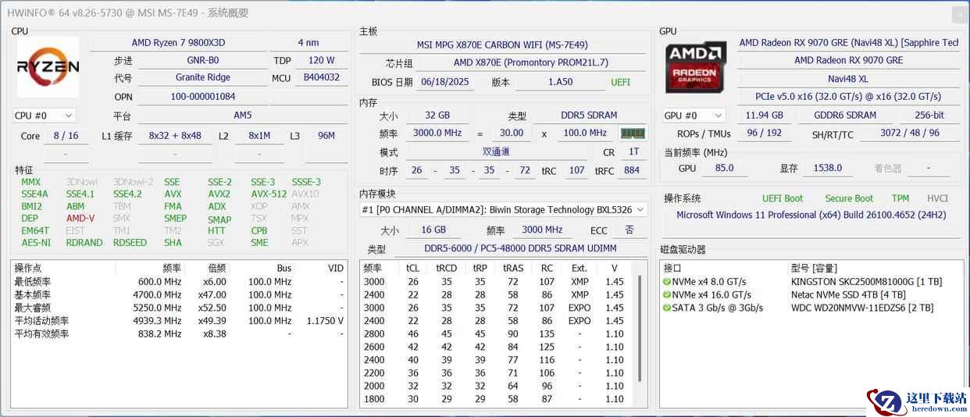Click the 120 W TDP value
This screenshot has width=970, height=417.
click(321, 60)
